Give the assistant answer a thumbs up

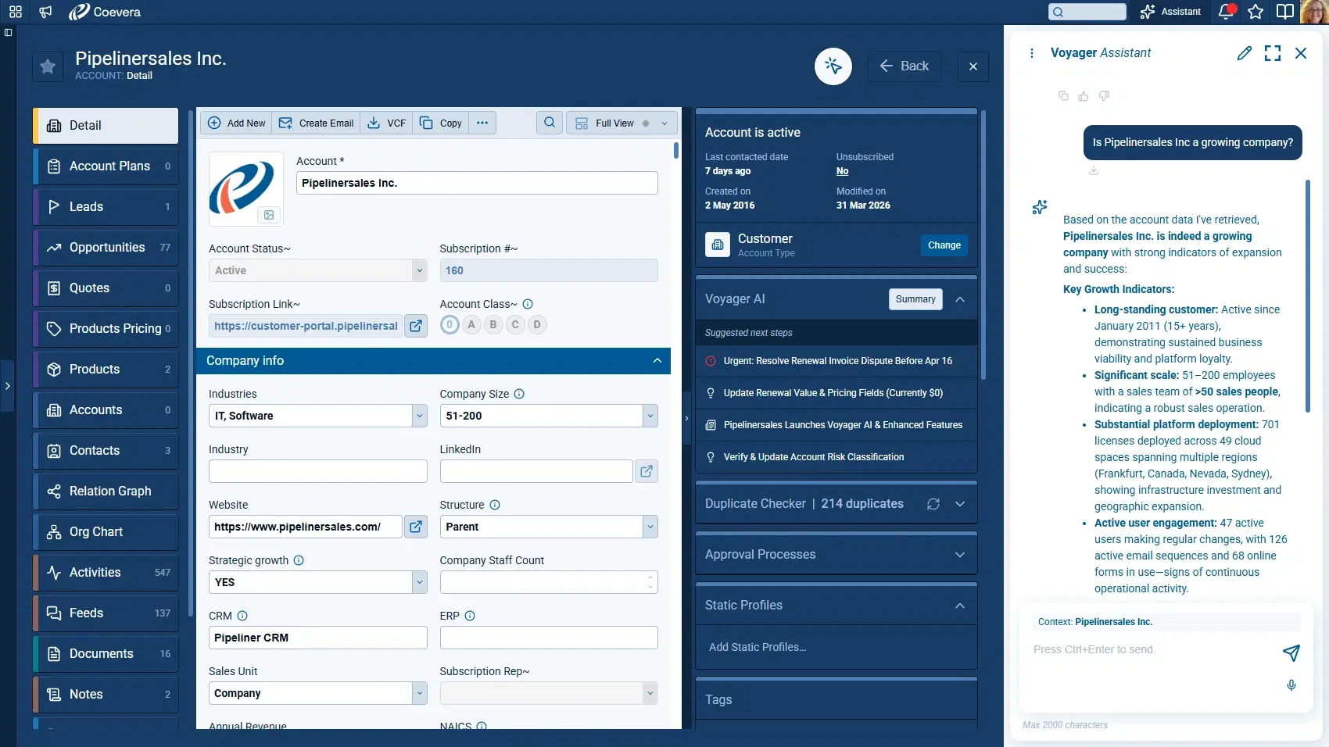(1084, 96)
